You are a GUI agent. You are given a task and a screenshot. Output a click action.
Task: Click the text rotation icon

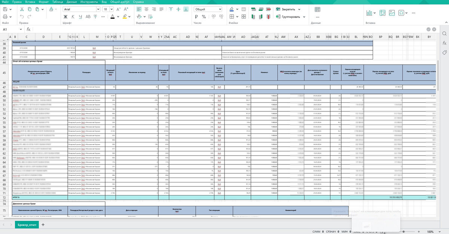coord(140,16)
